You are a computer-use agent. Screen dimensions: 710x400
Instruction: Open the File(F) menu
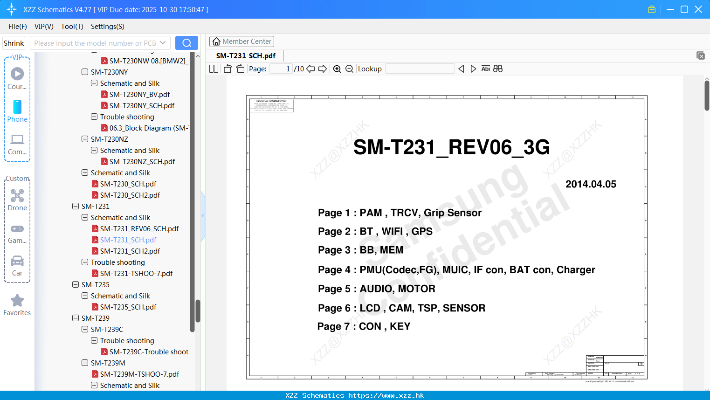tap(18, 27)
